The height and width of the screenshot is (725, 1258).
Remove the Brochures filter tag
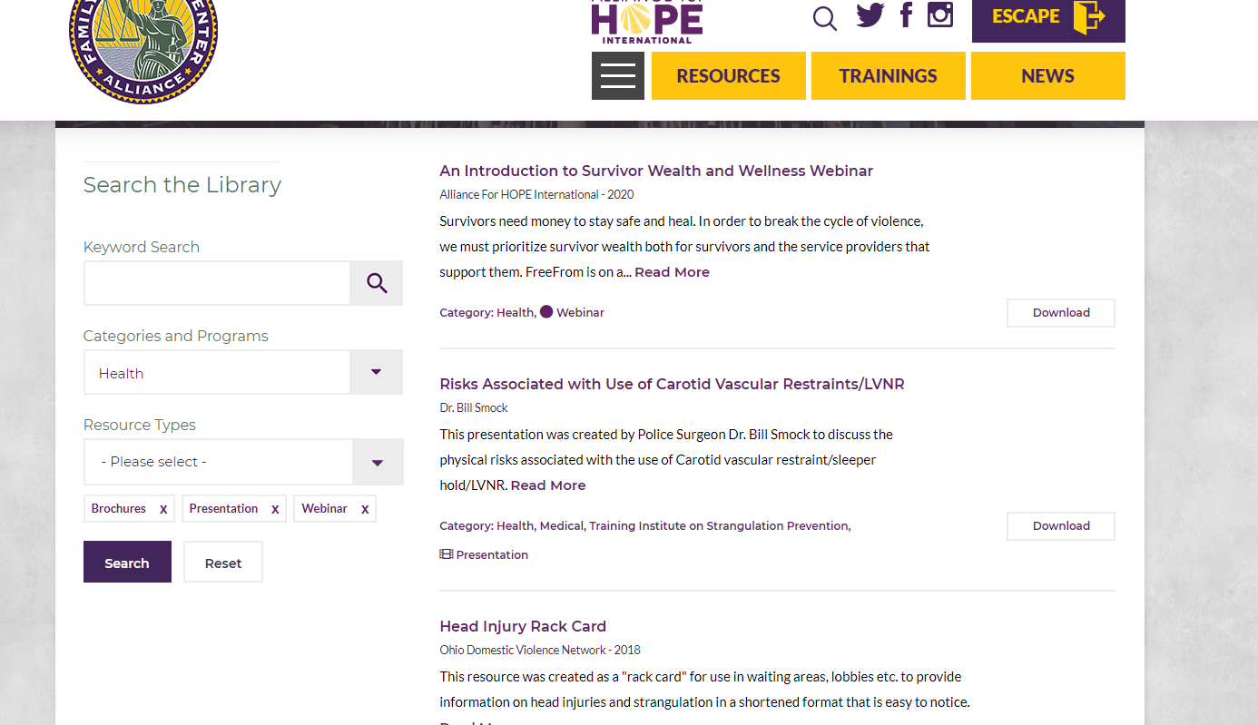coord(163,509)
